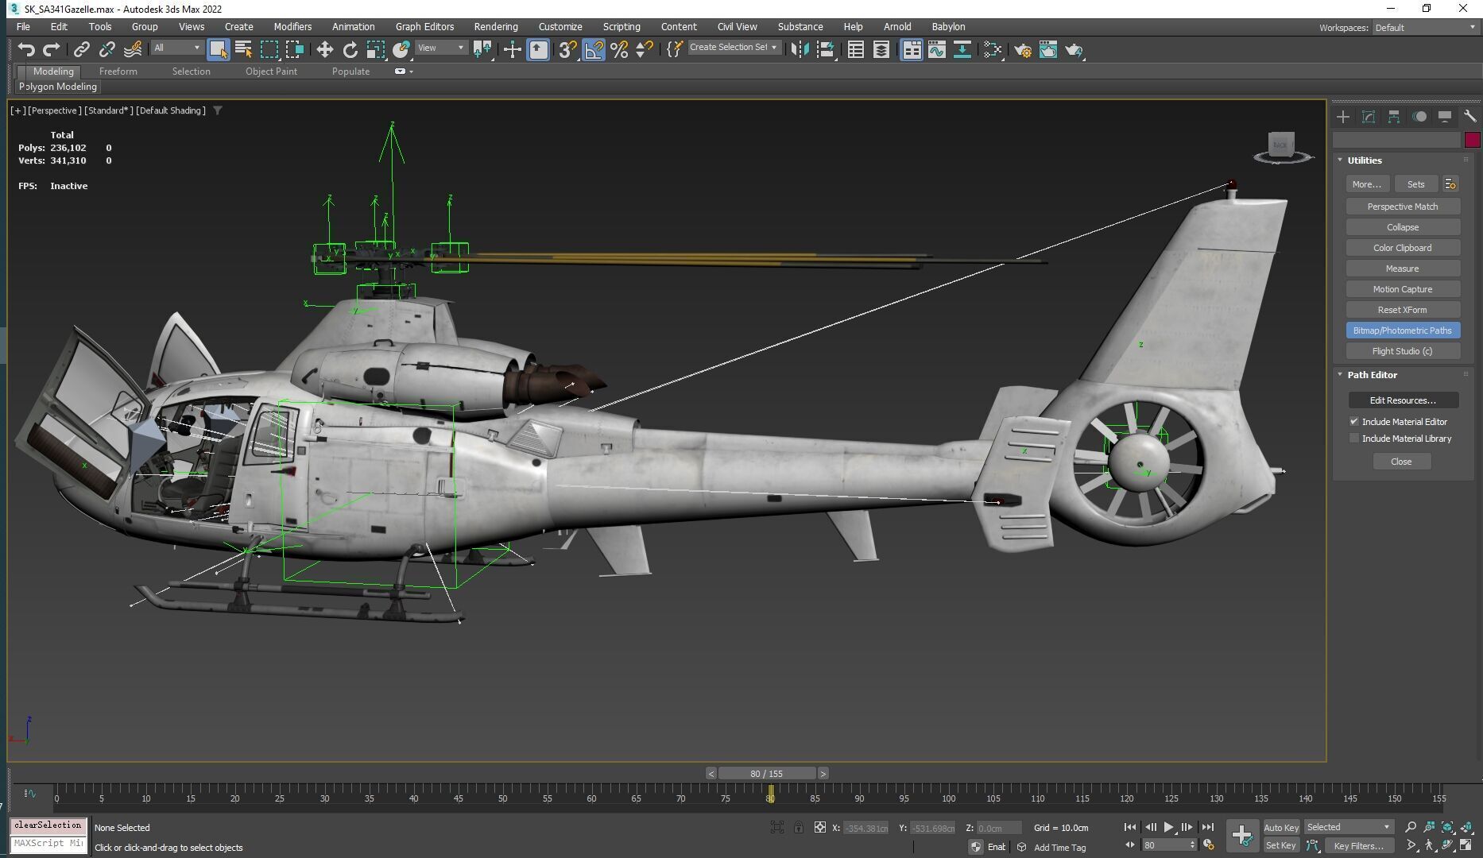Click the Render Production teapot icon

(x=1074, y=50)
